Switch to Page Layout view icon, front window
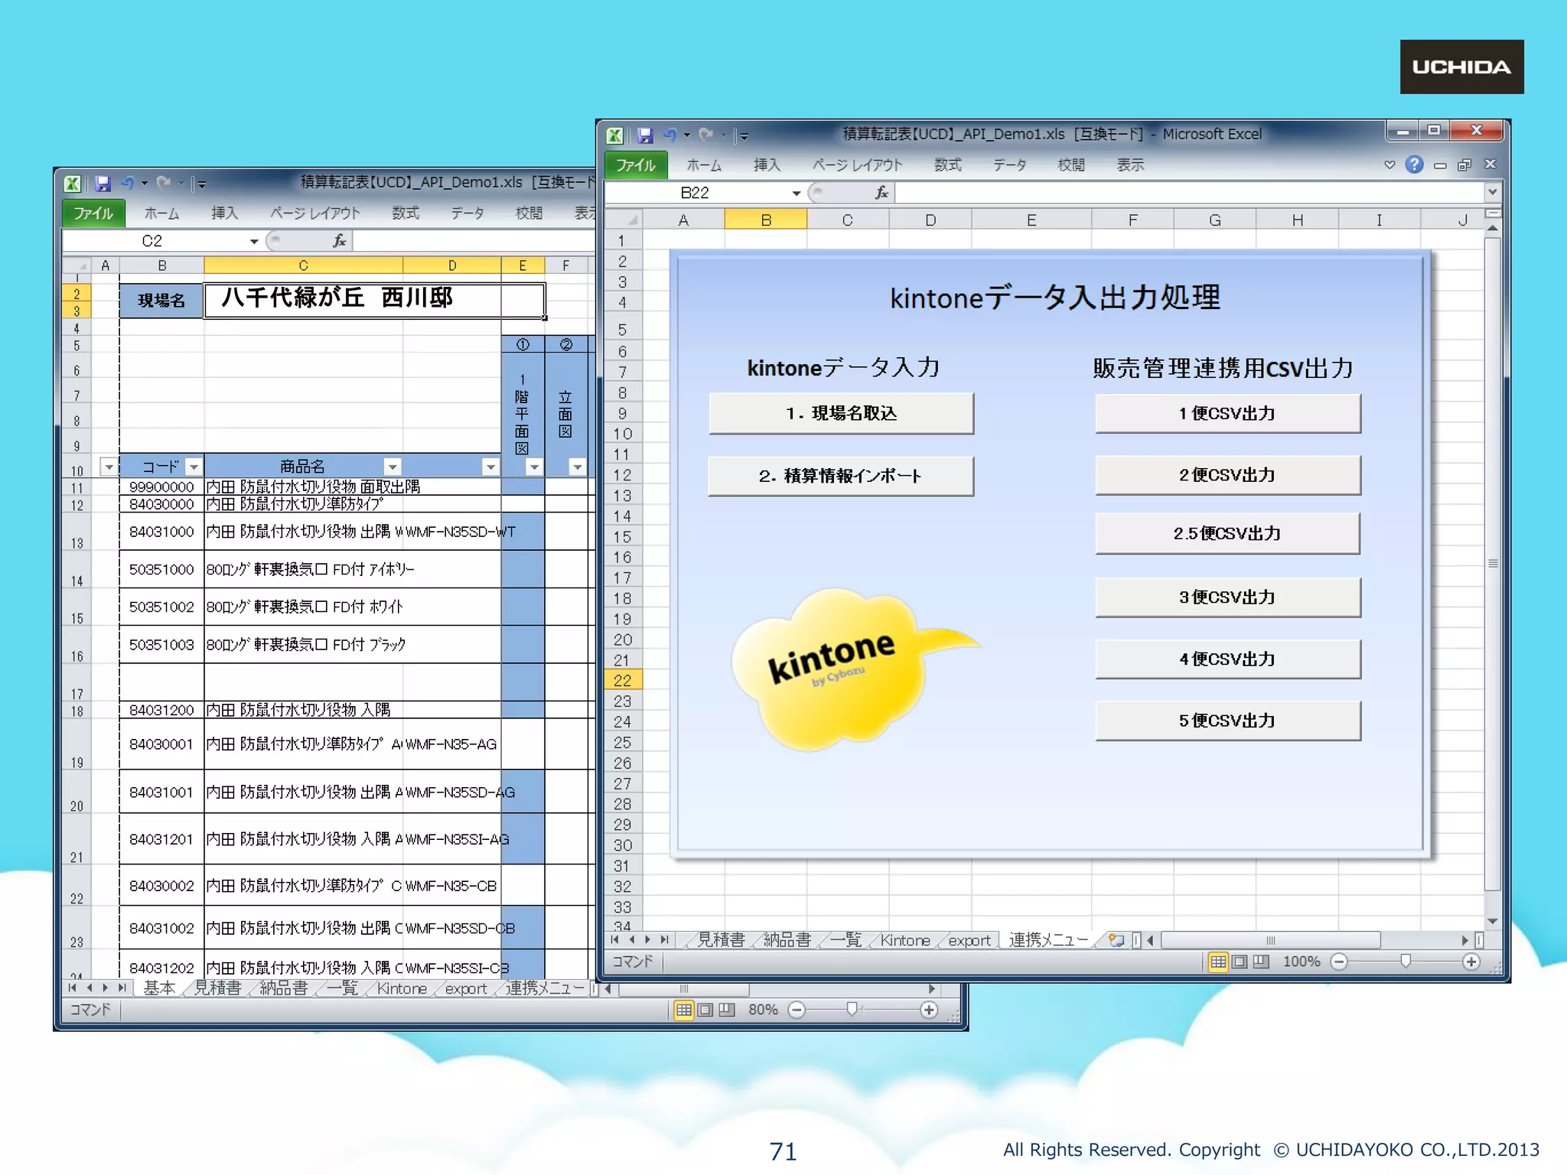The width and height of the screenshot is (1567, 1175). pos(1240,962)
